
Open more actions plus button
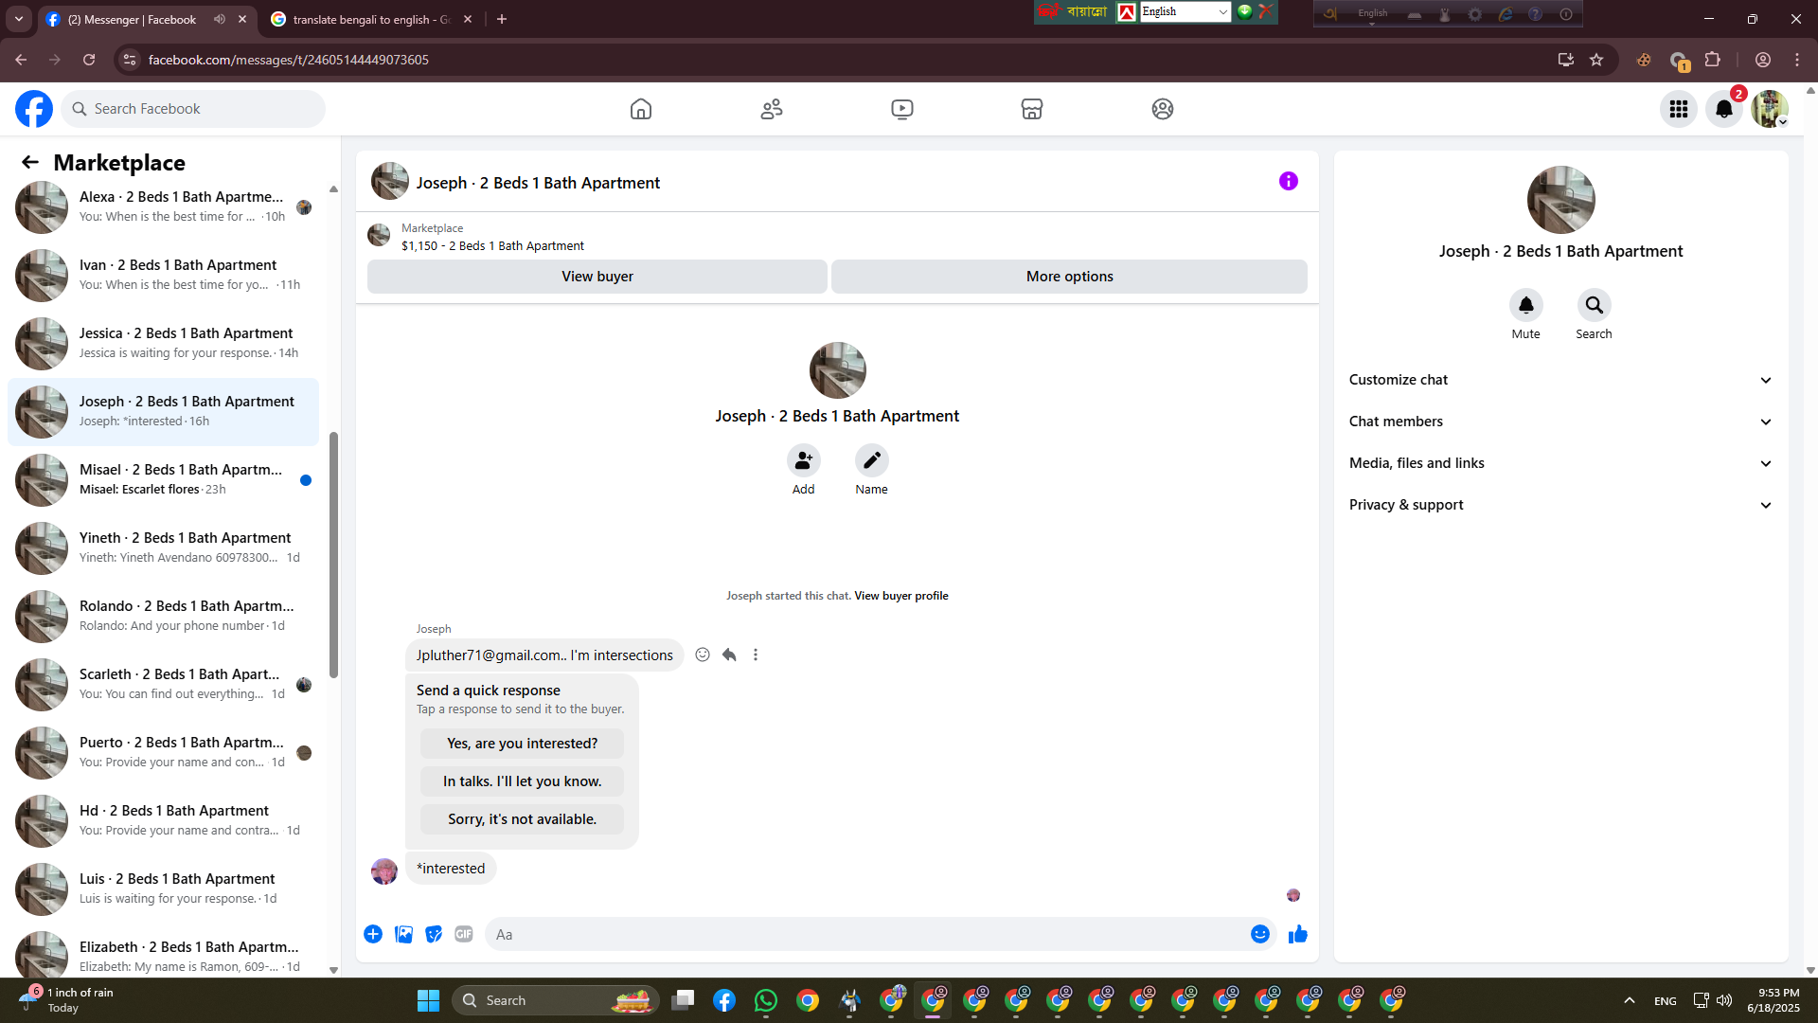373,934
